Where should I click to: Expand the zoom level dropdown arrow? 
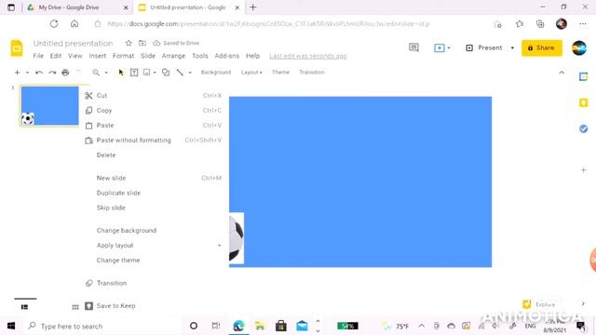[106, 73]
